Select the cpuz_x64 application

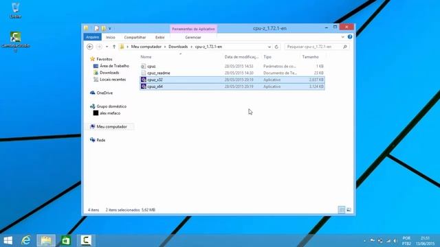click(232, 86)
